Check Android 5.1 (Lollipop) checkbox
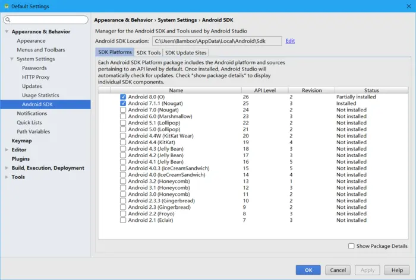The height and width of the screenshot is (280, 416). click(123, 123)
